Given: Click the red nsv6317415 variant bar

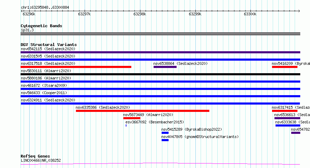Looking at the screenshot, I should point(285,111).
